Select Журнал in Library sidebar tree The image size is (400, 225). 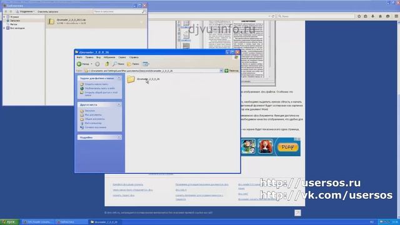[14, 17]
